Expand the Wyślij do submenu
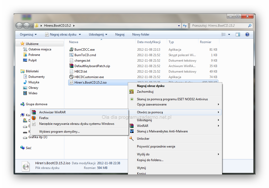 click(x=218, y=154)
